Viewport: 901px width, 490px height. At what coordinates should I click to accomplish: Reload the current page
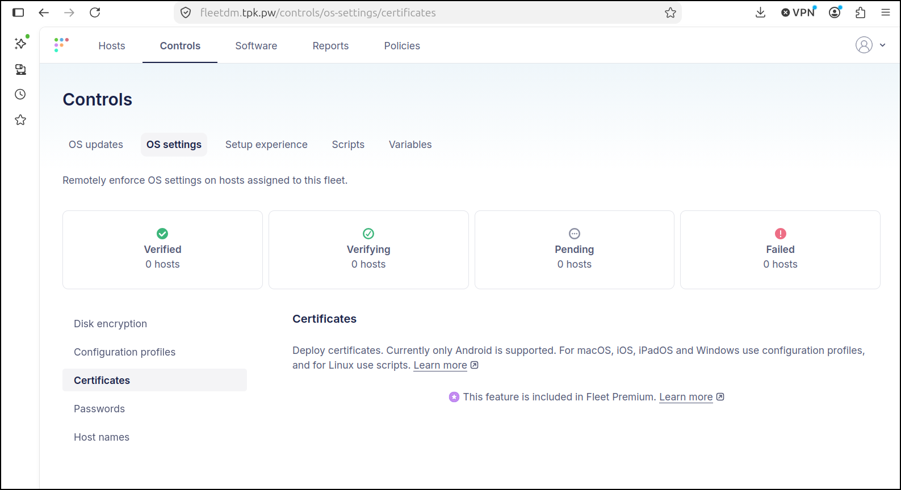point(95,12)
